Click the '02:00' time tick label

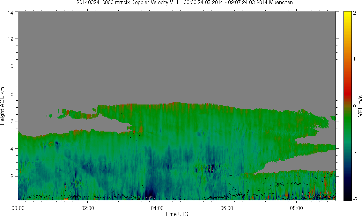click(x=88, y=208)
